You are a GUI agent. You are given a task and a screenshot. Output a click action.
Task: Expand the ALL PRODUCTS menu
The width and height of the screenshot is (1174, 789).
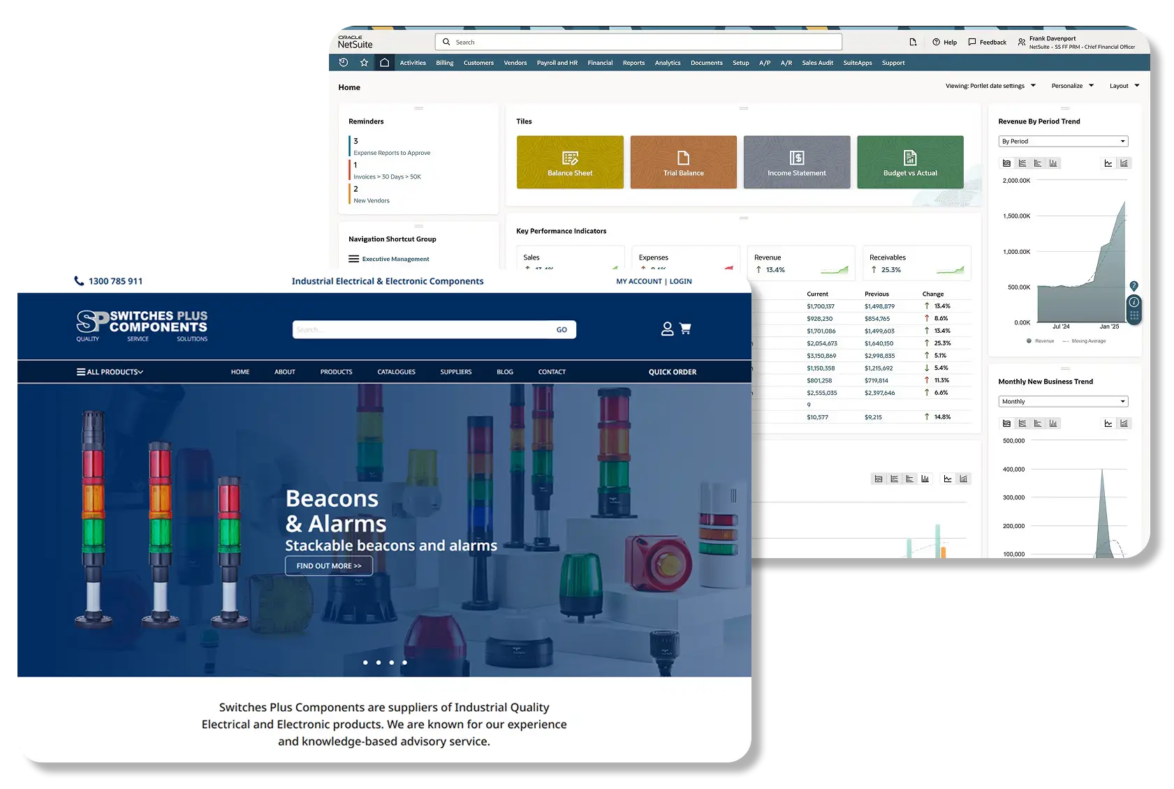pos(110,372)
